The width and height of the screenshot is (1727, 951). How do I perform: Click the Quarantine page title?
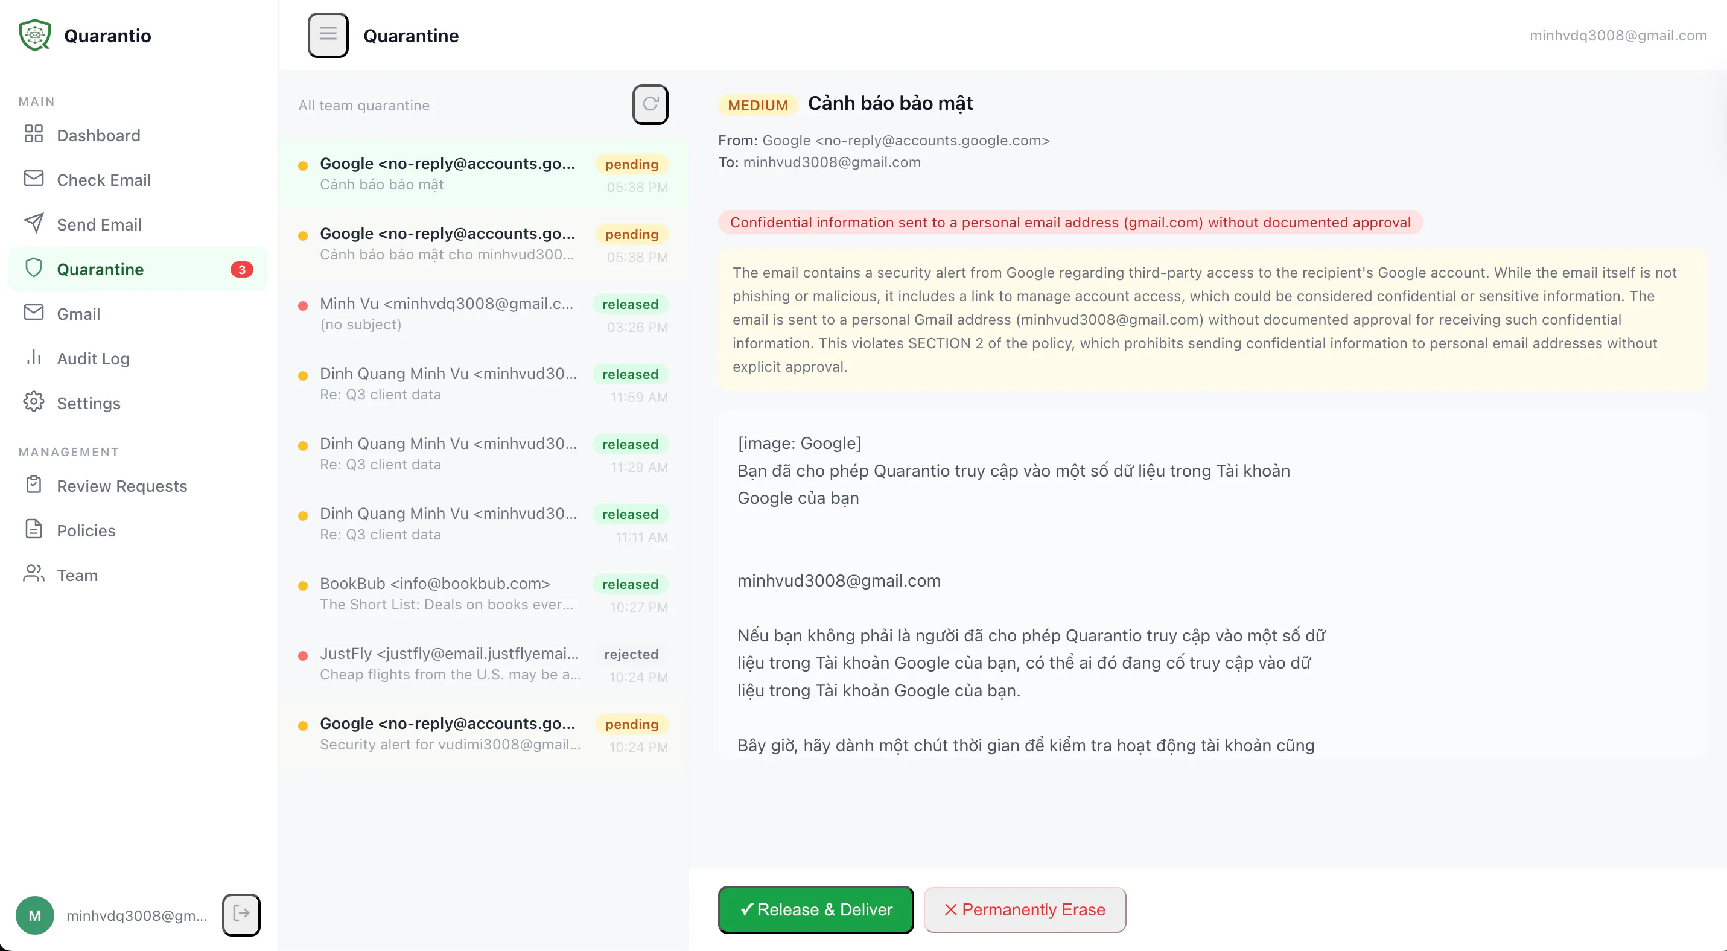click(411, 36)
